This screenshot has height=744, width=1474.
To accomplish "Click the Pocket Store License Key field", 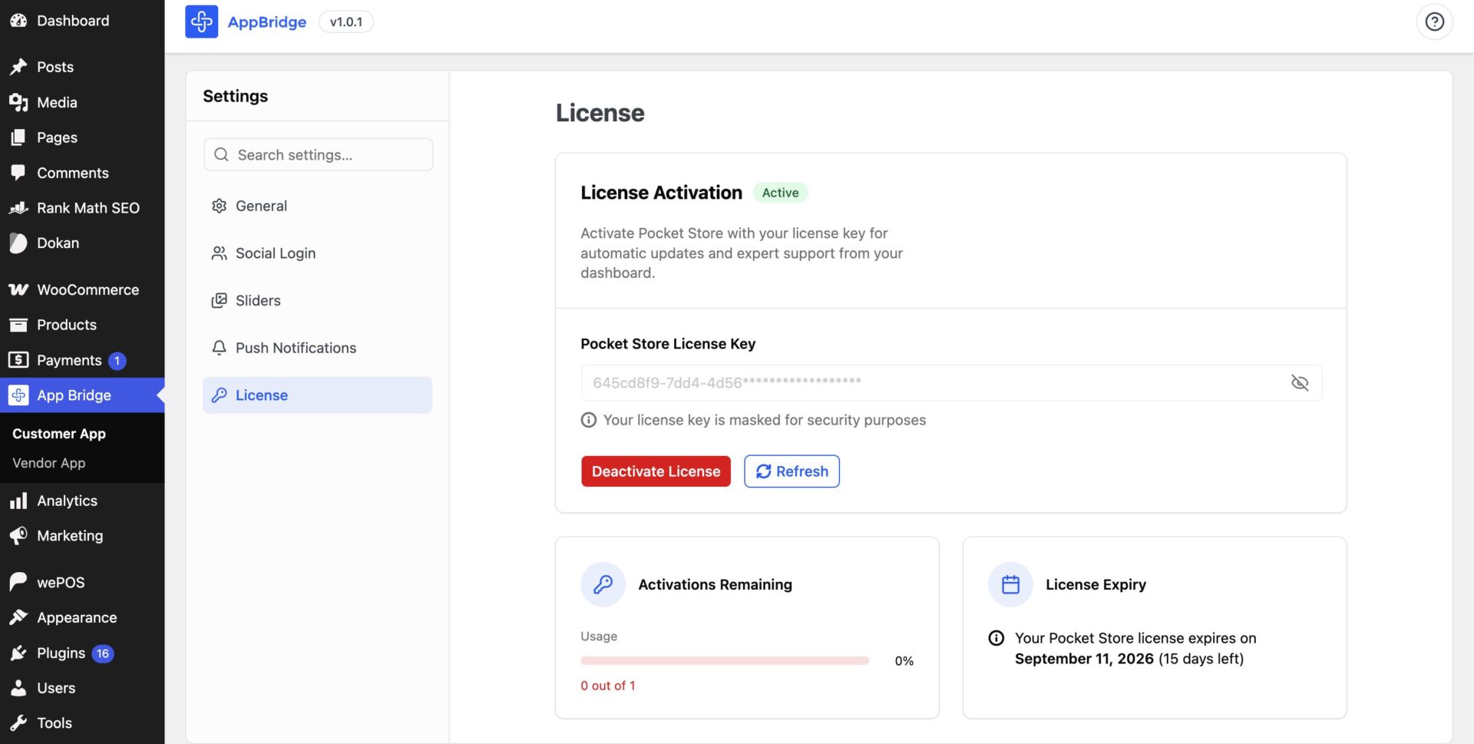I will coord(951,382).
